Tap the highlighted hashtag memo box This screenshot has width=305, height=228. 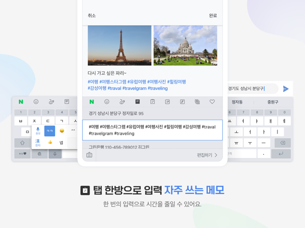(x=152, y=130)
